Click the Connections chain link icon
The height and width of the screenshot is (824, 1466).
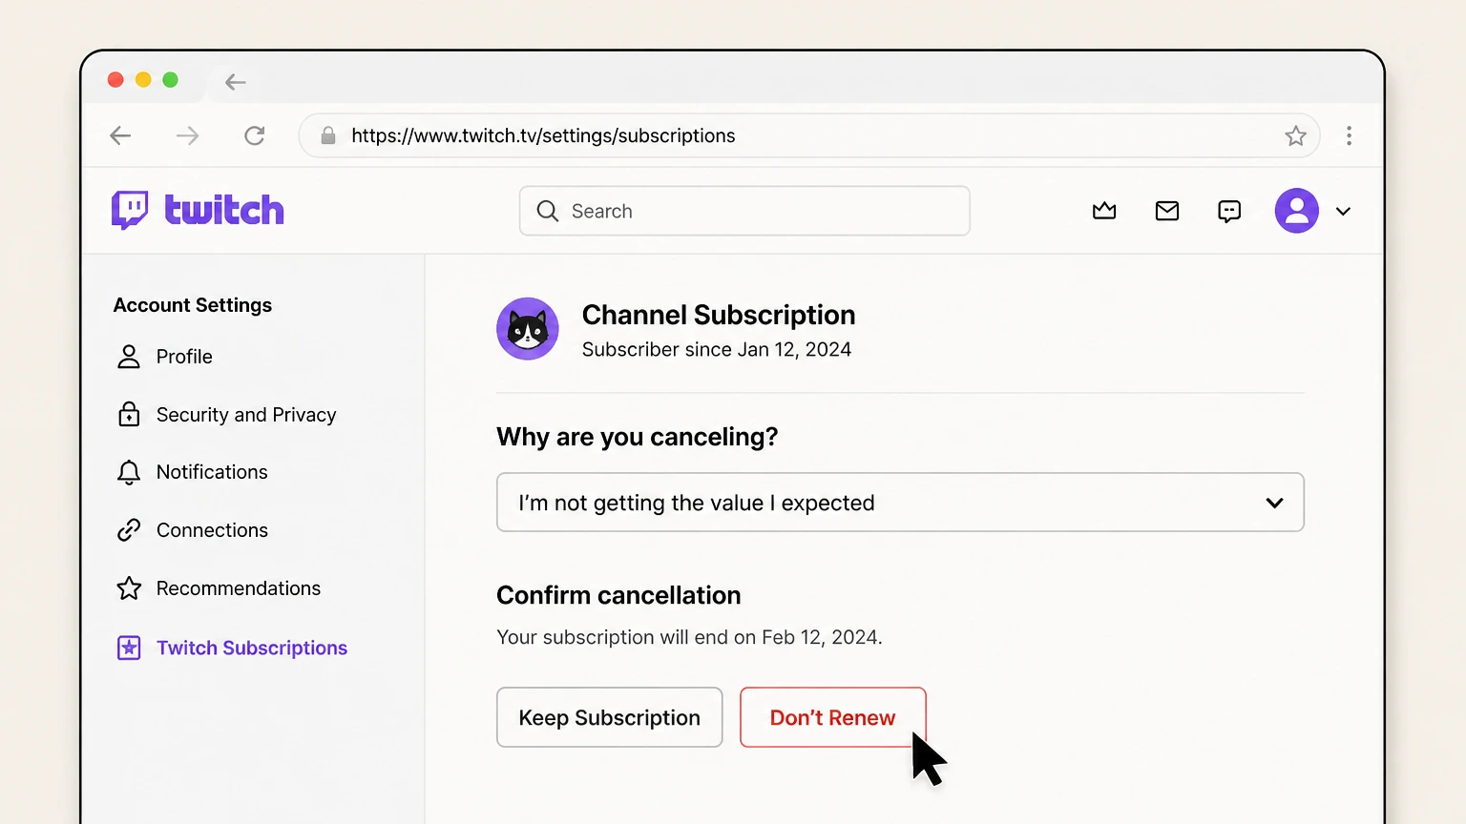[129, 530]
